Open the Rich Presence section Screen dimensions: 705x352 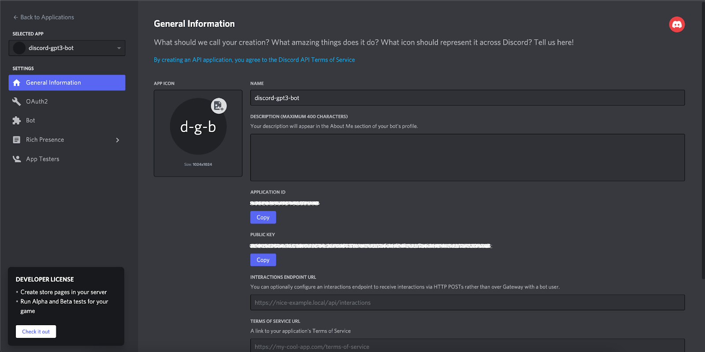point(67,140)
